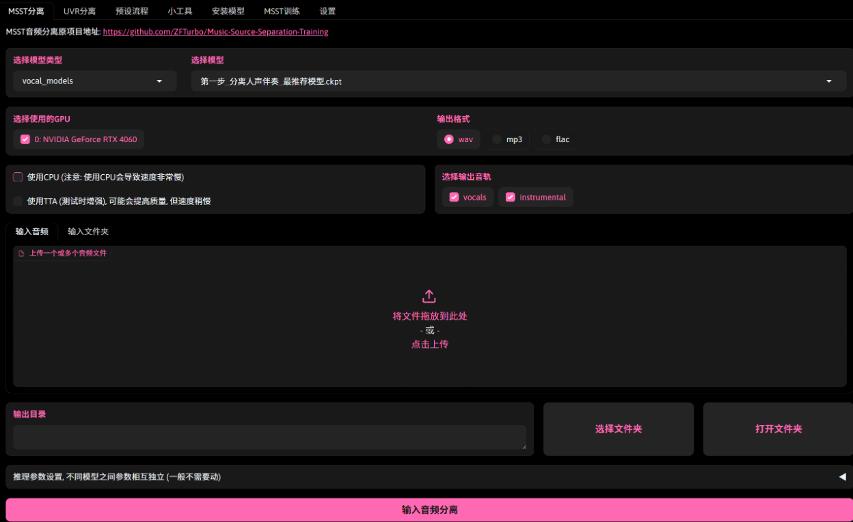853x522 pixels.
Task: Click the 输出目录 text field
Action: [x=269, y=437]
